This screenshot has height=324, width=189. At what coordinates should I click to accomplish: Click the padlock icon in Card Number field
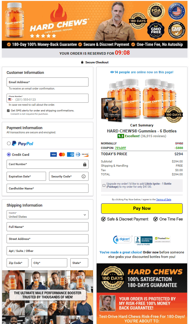pos(85,164)
